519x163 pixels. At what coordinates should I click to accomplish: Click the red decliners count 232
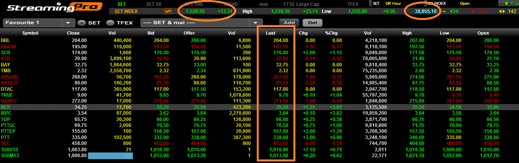pyautogui.click(x=483, y=11)
